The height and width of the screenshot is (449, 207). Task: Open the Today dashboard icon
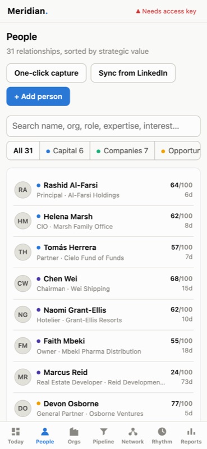16,432
